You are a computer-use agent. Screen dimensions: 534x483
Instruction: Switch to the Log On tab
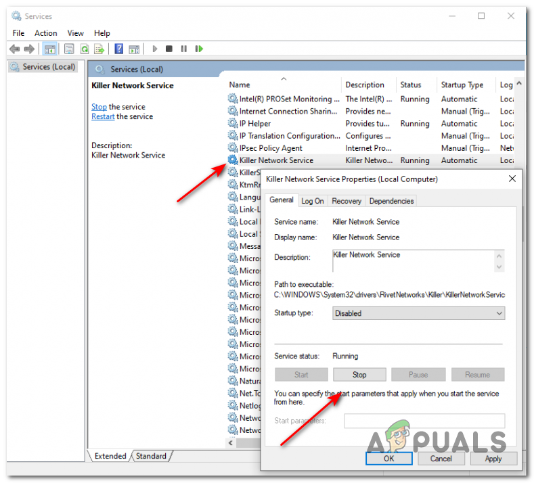click(x=313, y=201)
